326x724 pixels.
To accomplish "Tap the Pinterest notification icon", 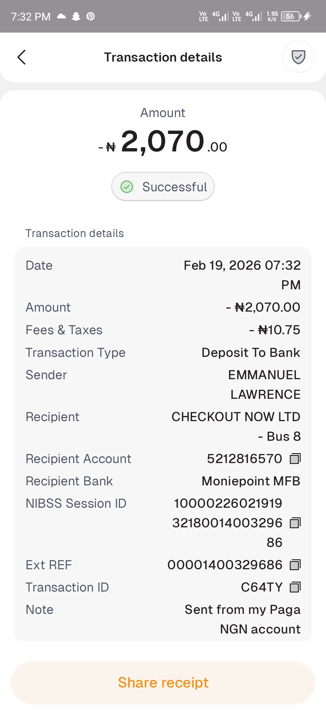I will tap(91, 16).
